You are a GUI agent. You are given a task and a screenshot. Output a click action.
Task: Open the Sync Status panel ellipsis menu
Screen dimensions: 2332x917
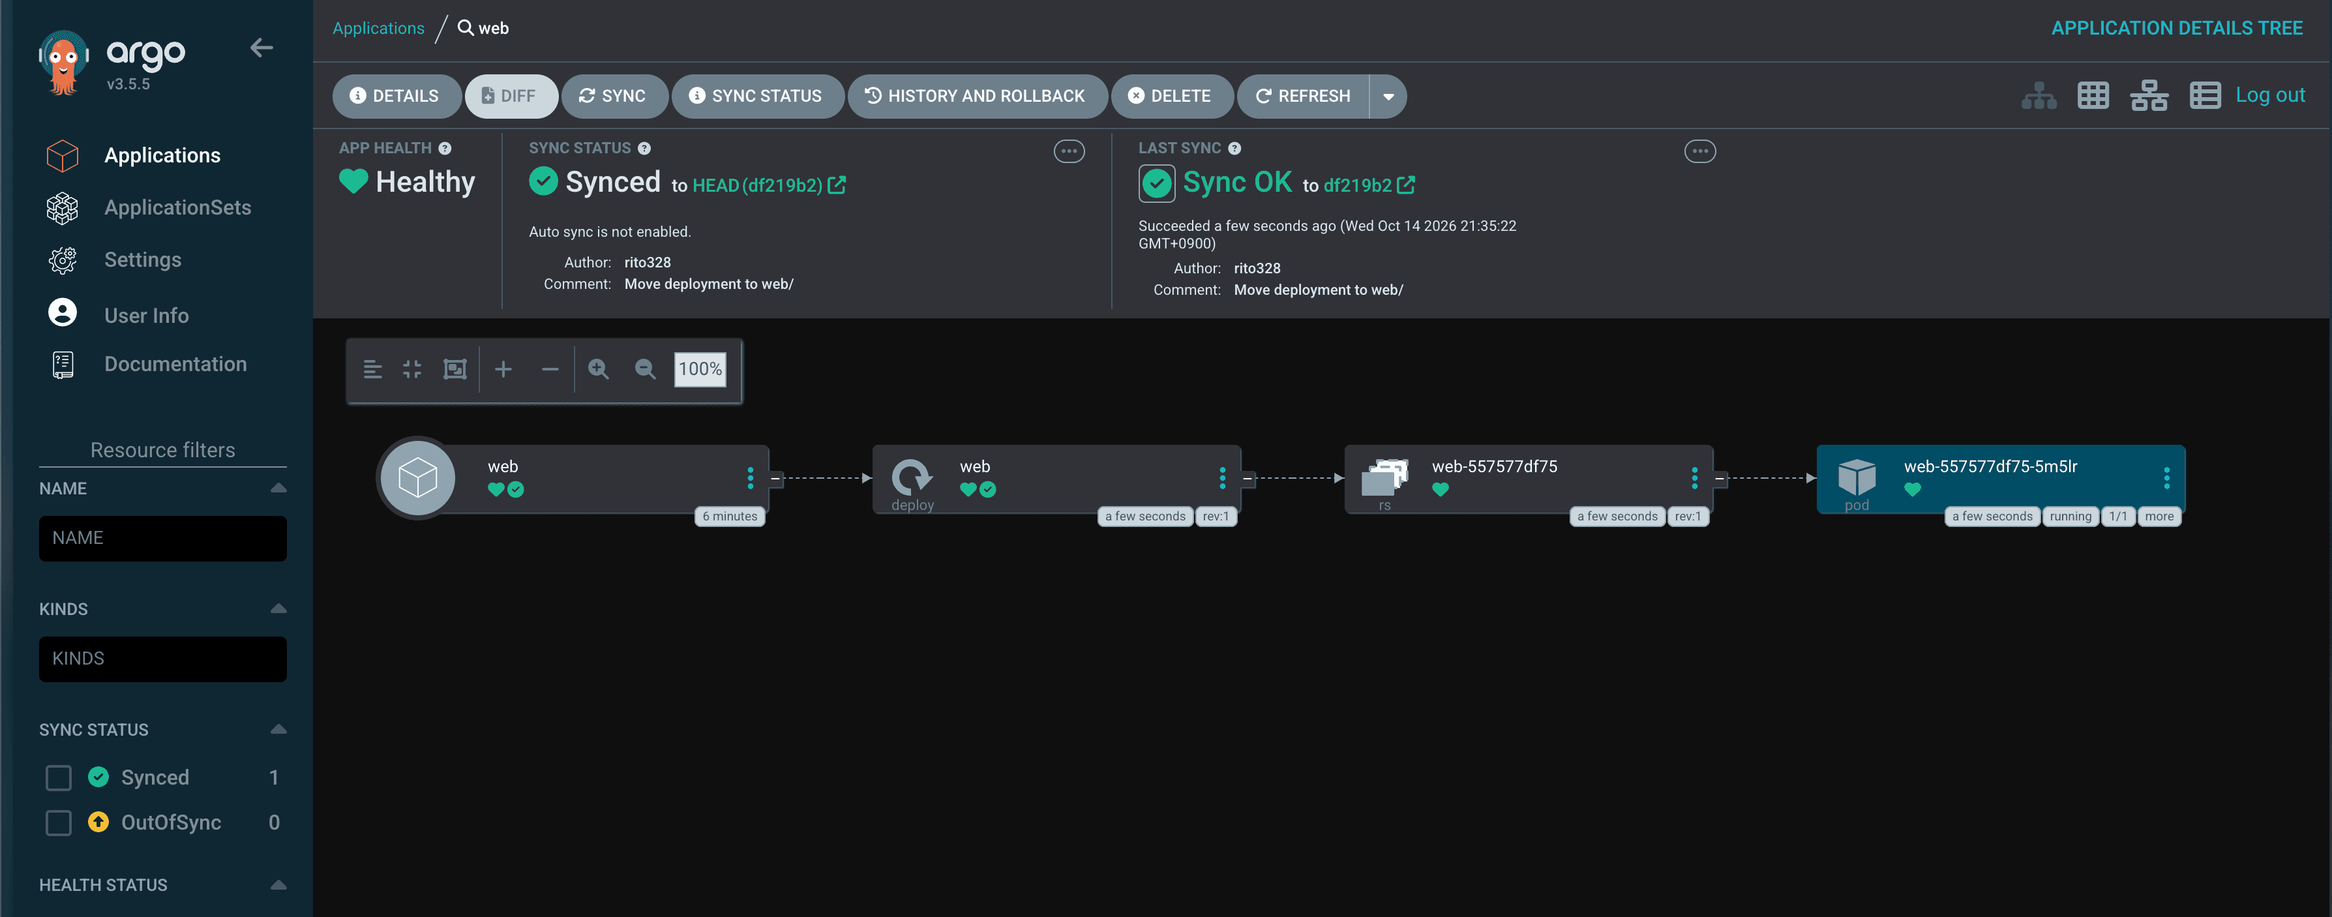1069,151
